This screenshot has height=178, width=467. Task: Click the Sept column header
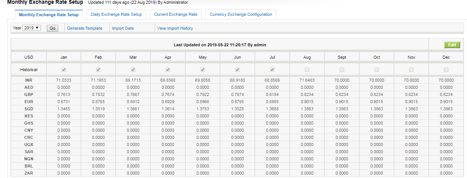(342, 57)
